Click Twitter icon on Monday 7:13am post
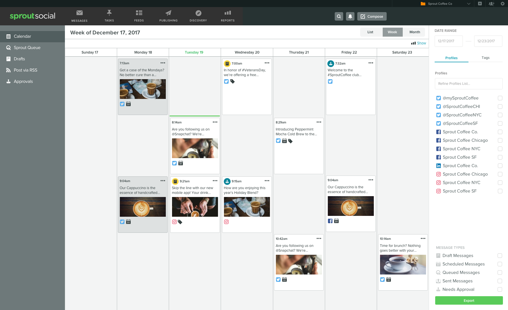The image size is (508, 310). pos(122,104)
